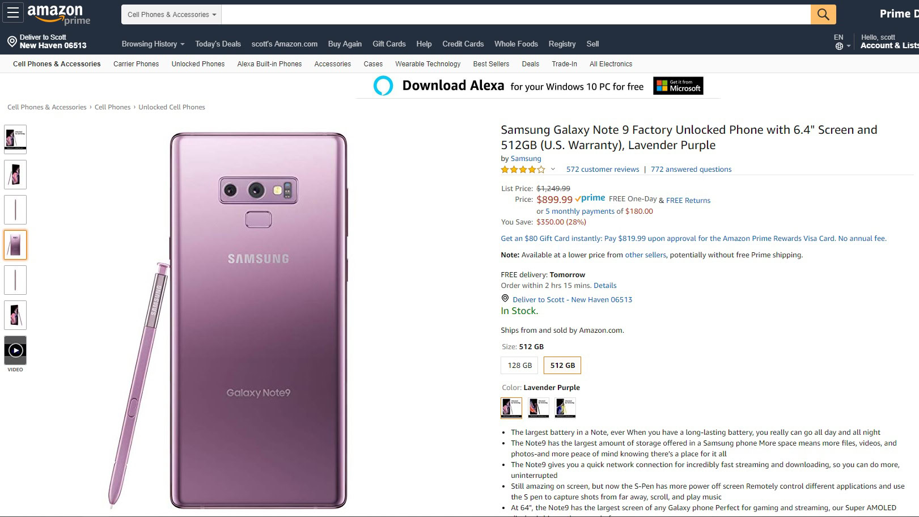
Task: Open the Unlocked Phones category tab
Action: (x=198, y=64)
